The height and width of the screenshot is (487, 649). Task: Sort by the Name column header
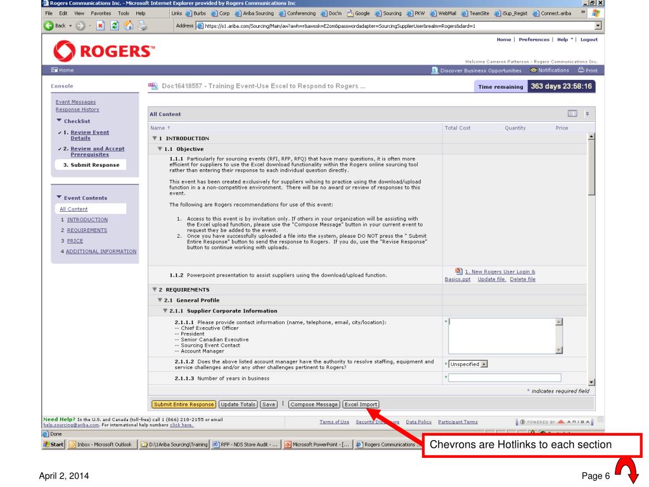click(x=160, y=128)
